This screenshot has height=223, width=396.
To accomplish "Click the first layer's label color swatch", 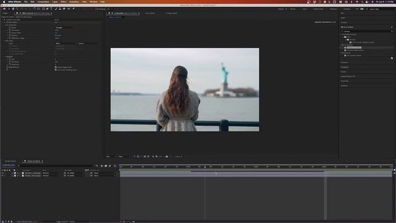I will pyautogui.click(x=15, y=173).
